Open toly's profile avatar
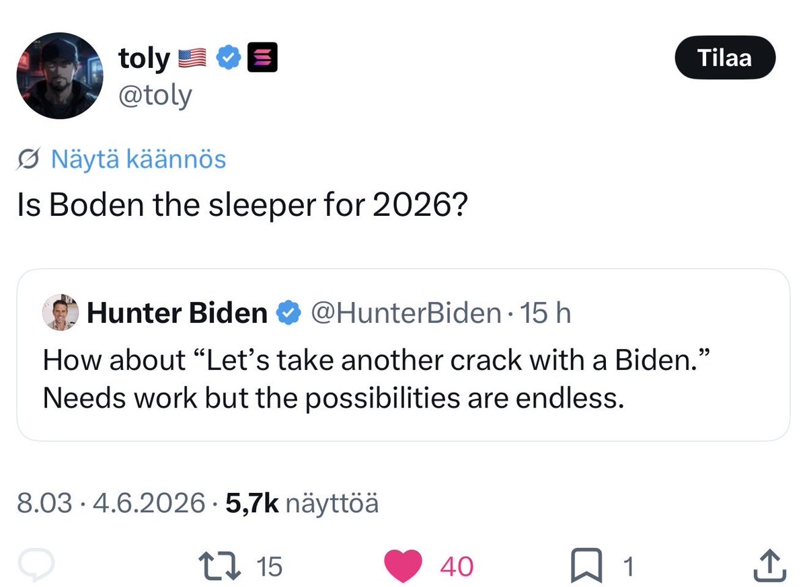The width and height of the screenshot is (807, 587). [59, 75]
